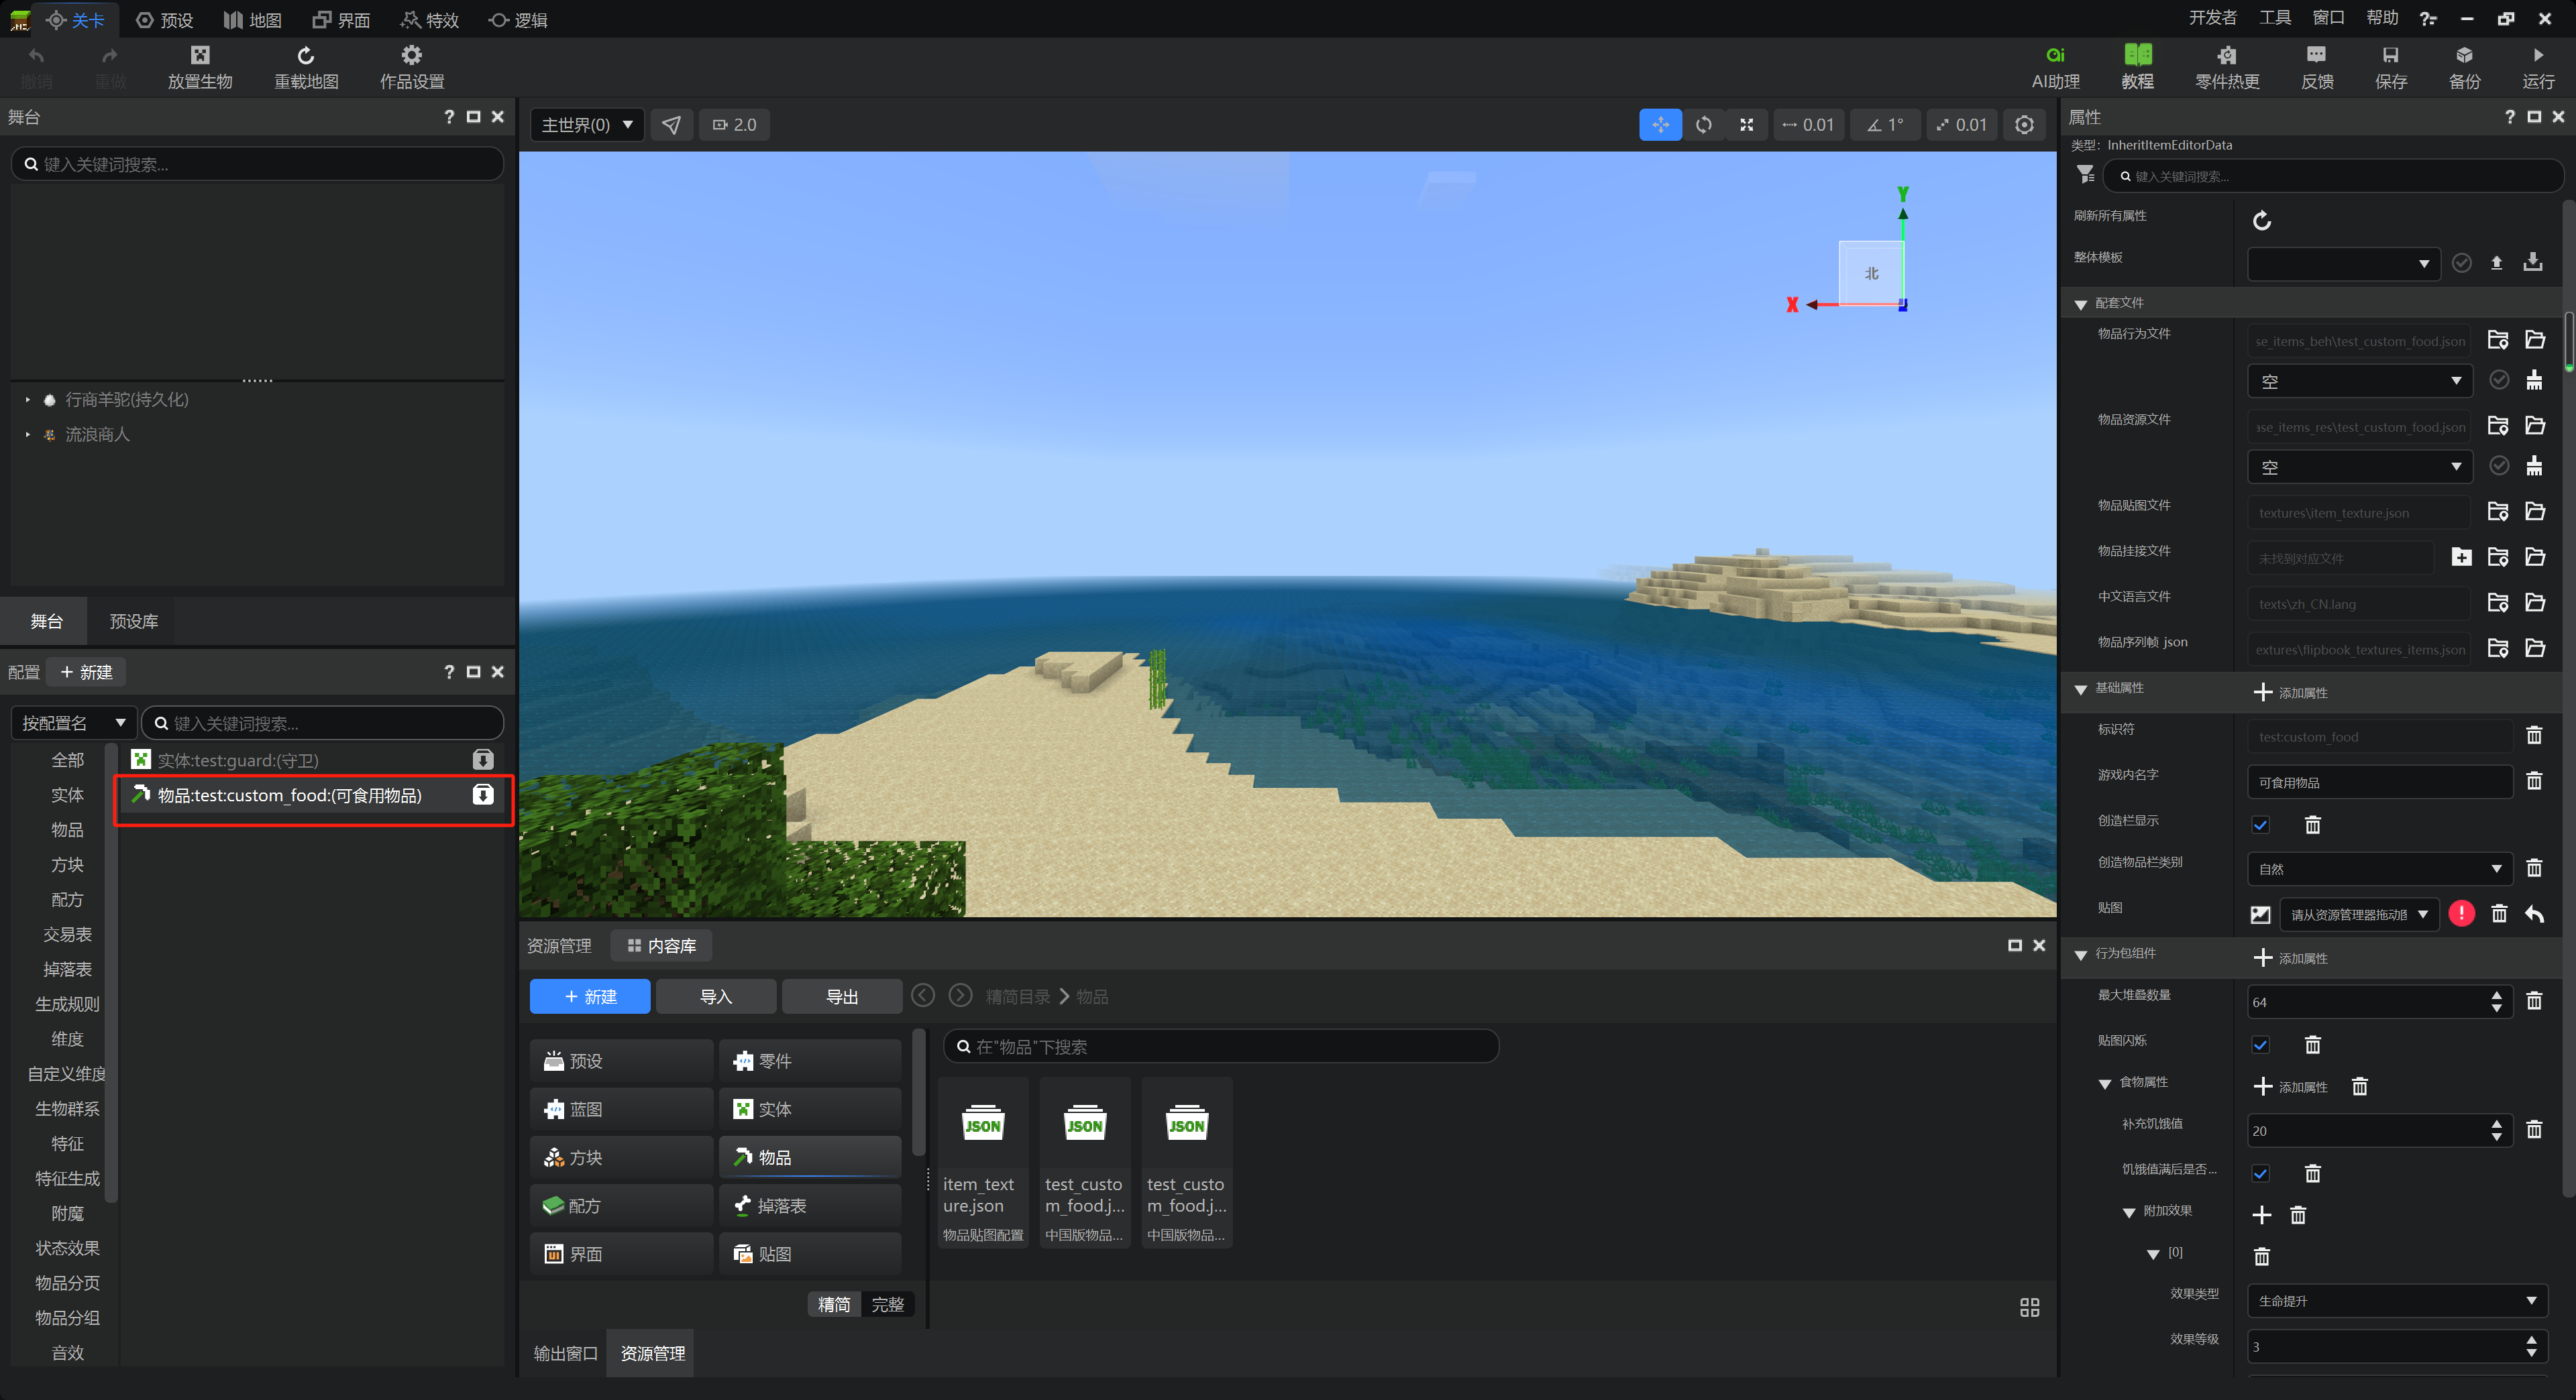
Task: Delete the 游戏内名字 property
Action: tap(2534, 781)
